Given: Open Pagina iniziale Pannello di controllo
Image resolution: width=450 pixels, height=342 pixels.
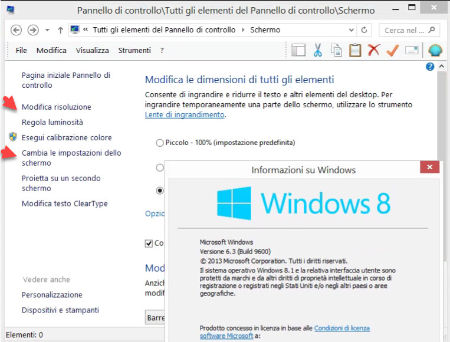Looking at the screenshot, I should [x=65, y=80].
